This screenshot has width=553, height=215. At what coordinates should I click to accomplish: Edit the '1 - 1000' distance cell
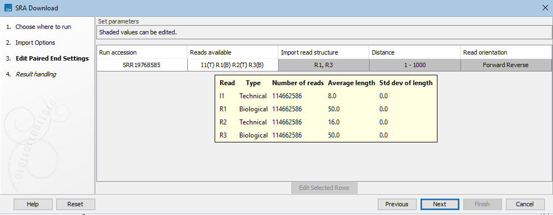[414, 65]
